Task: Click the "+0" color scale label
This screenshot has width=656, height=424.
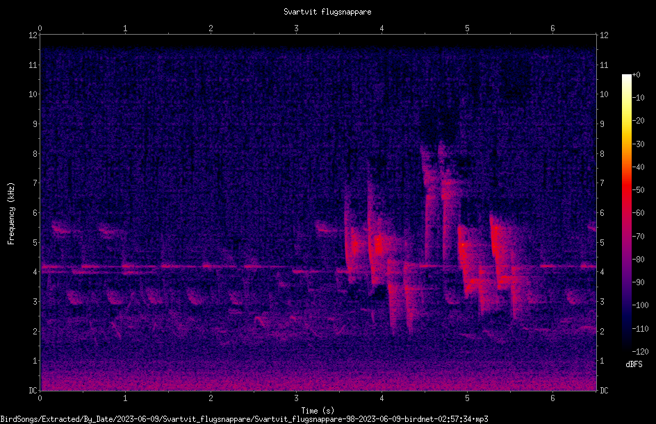Action: point(636,75)
